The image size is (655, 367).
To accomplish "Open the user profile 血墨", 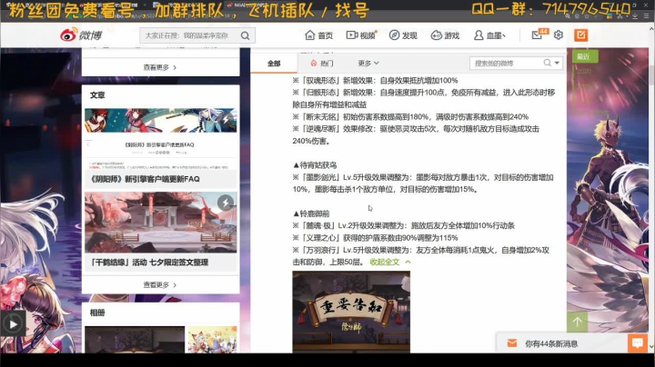I will click(x=489, y=35).
